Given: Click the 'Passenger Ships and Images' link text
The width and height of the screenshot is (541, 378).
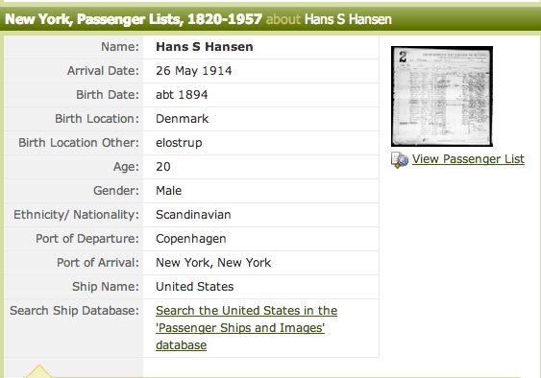Looking at the screenshot, I should point(240,328).
